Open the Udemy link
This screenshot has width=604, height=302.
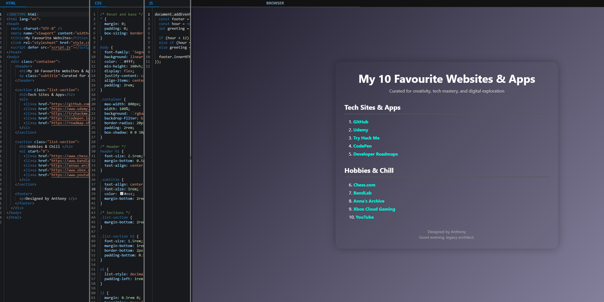(x=361, y=130)
